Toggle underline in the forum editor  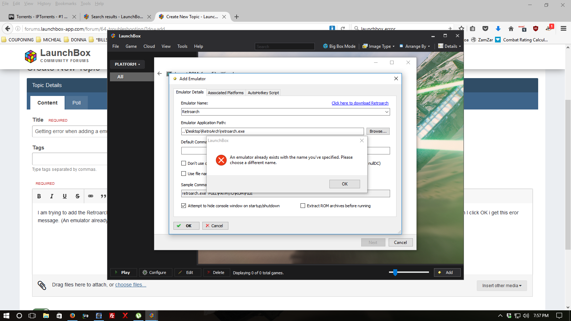[65, 196]
